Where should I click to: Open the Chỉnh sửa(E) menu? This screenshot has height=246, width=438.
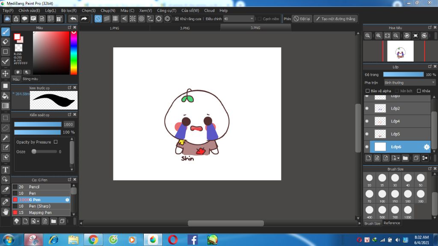30,11
